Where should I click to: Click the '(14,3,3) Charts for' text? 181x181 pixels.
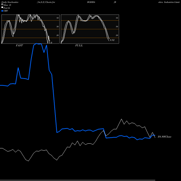pos(46,2)
